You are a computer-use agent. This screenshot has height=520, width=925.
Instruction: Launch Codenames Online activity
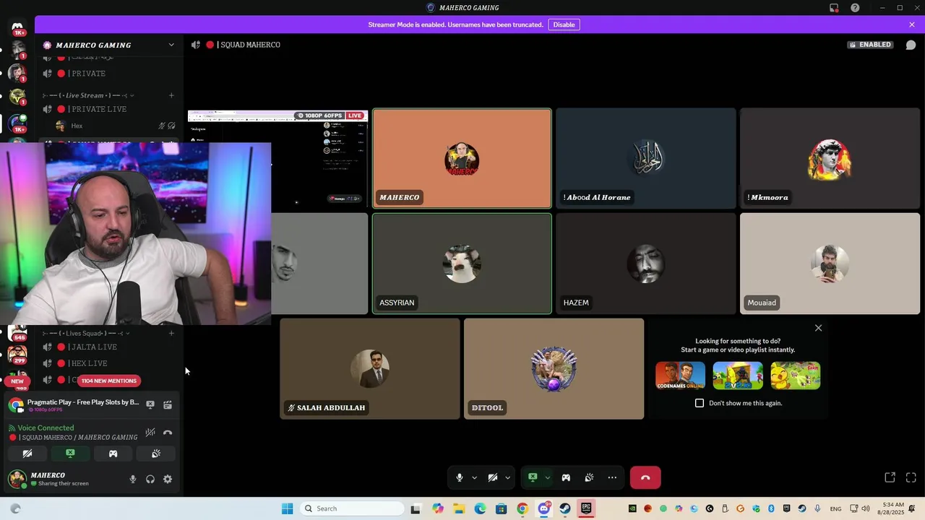click(680, 376)
